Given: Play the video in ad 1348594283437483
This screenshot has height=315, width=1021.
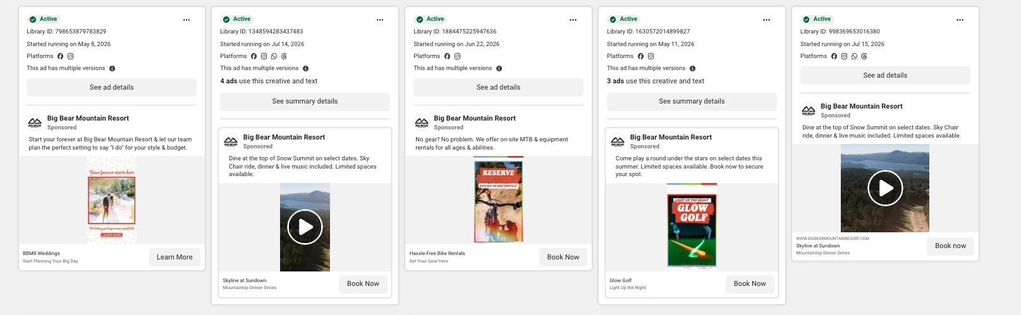Looking at the screenshot, I should point(305,227).
